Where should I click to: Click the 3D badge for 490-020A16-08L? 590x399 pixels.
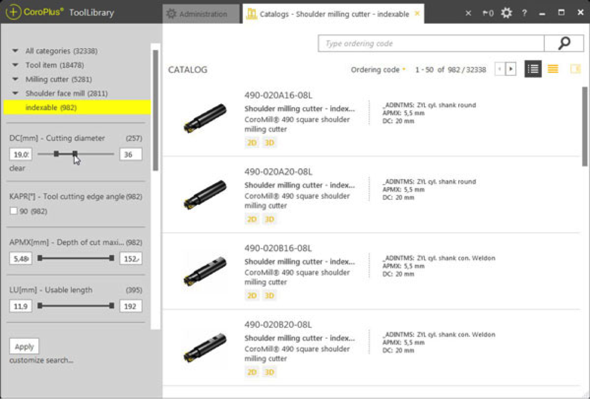tap(269, 143)
